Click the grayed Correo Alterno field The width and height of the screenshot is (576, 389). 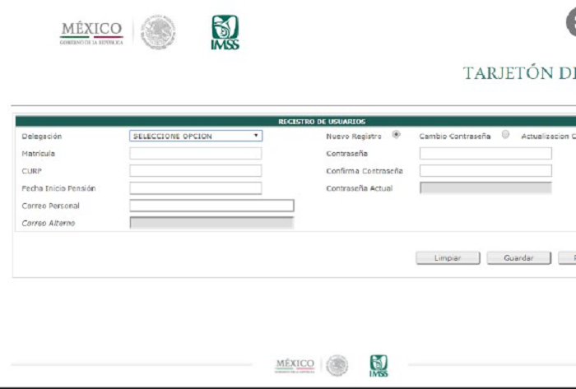(211, 223)
